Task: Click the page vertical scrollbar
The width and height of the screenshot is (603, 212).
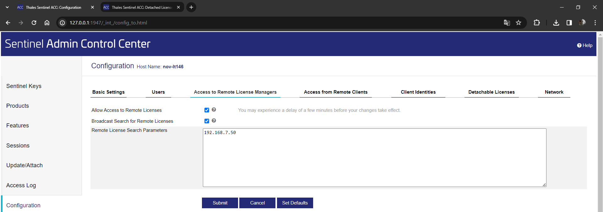Action: point(600,125)
